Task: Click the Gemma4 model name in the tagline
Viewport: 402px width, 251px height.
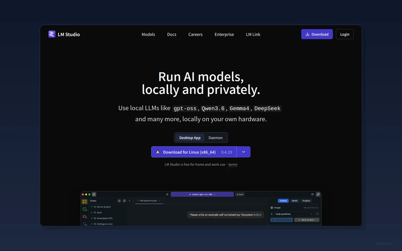Action: click(239, 109)
